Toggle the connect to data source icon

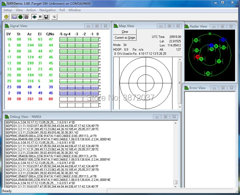coord(34,17)
